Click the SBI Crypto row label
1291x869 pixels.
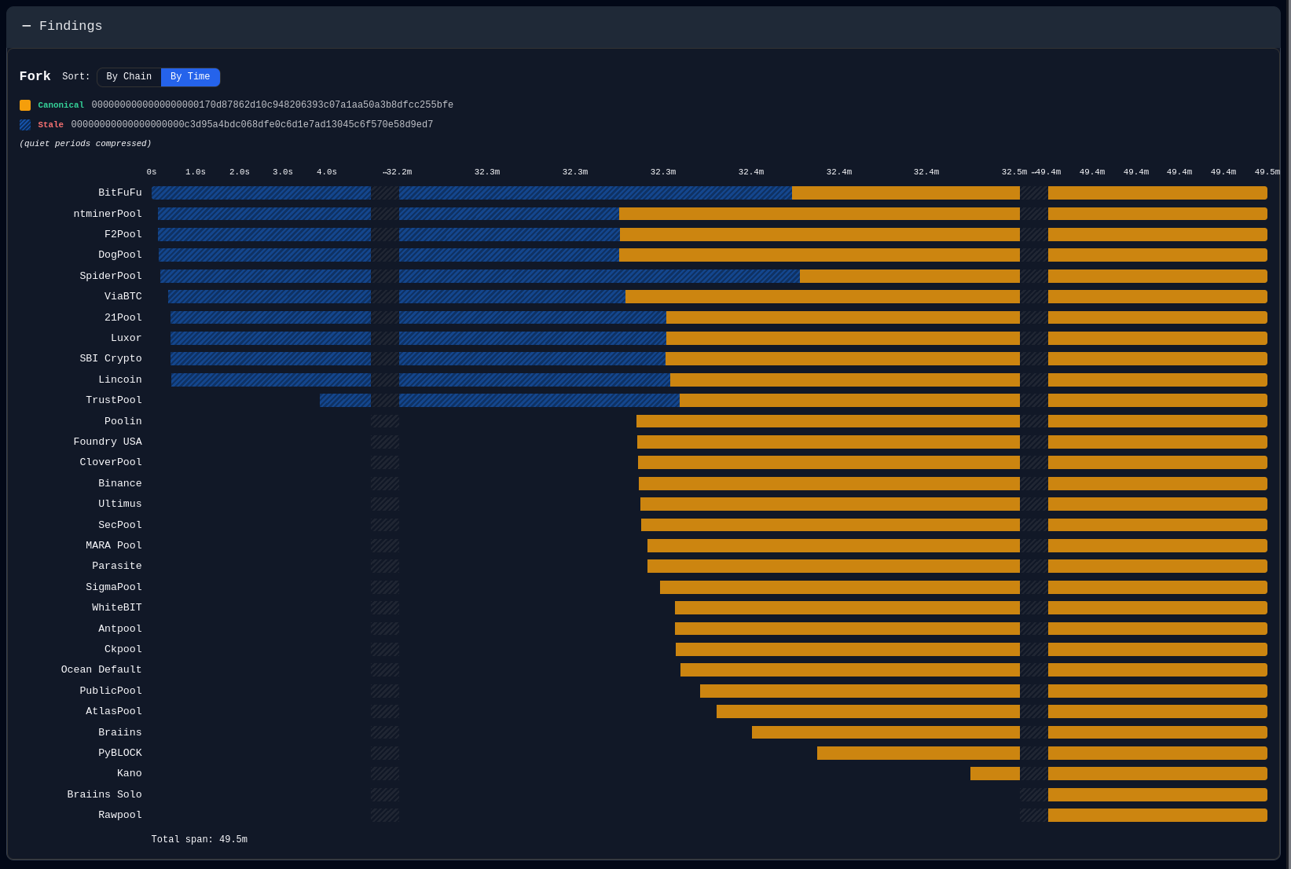111,358
